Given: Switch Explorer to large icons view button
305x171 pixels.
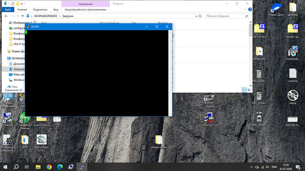Looking at the screenshot, I should 249,90.
